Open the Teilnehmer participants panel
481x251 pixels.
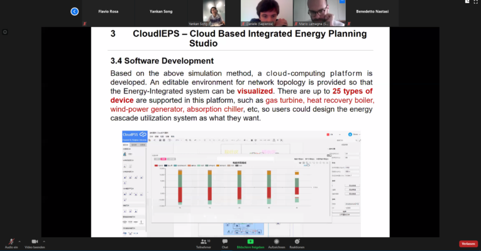[204, 242]
